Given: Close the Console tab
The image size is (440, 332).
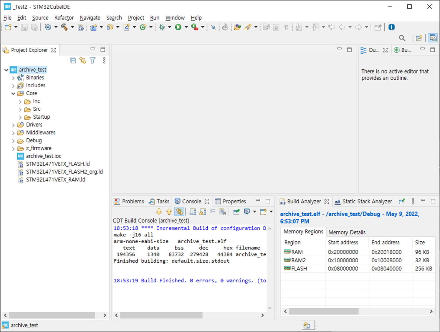Looking at the screenshot, I should [207, 202].
